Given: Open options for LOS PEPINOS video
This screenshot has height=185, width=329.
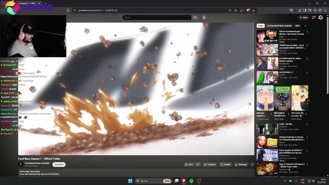Looking at the screenshot, I should (x=307, y=72).
